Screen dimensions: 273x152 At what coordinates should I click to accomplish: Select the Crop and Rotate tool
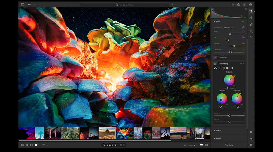coord(251,18)
